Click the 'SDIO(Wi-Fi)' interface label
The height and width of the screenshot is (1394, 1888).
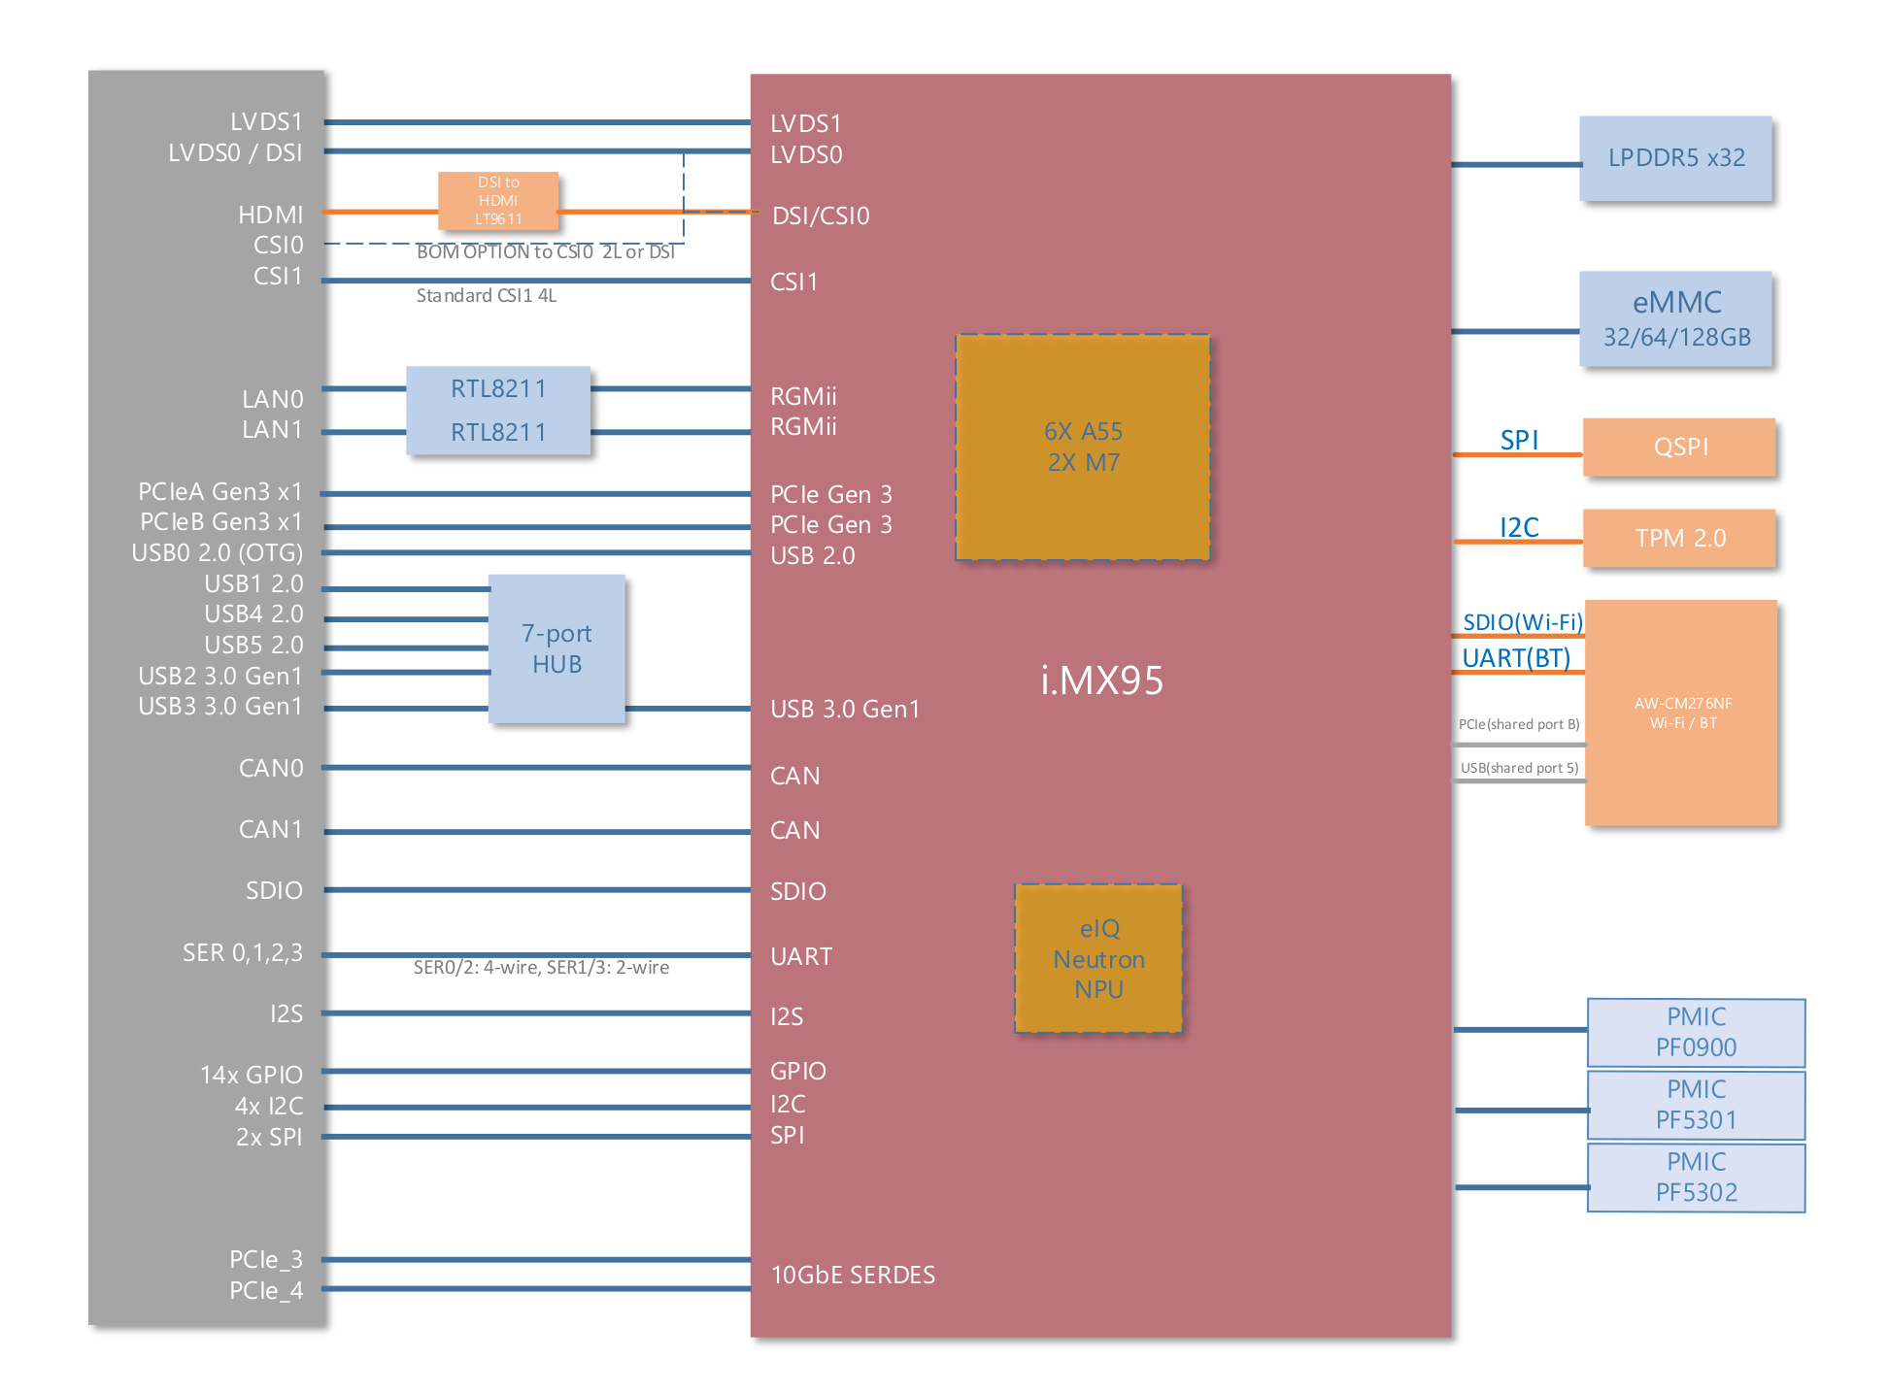click(1523, 622)
